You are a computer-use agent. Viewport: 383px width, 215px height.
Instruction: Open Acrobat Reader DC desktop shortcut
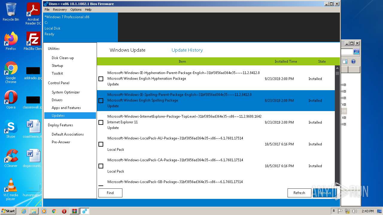click(33, 14)
